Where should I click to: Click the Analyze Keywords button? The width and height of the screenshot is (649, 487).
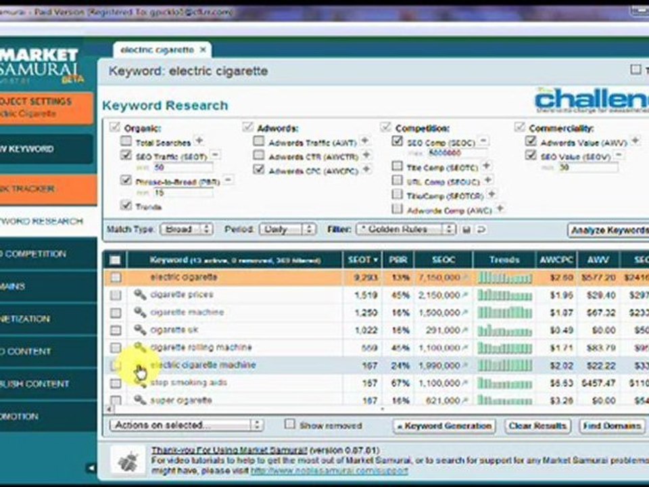(608, 230)
